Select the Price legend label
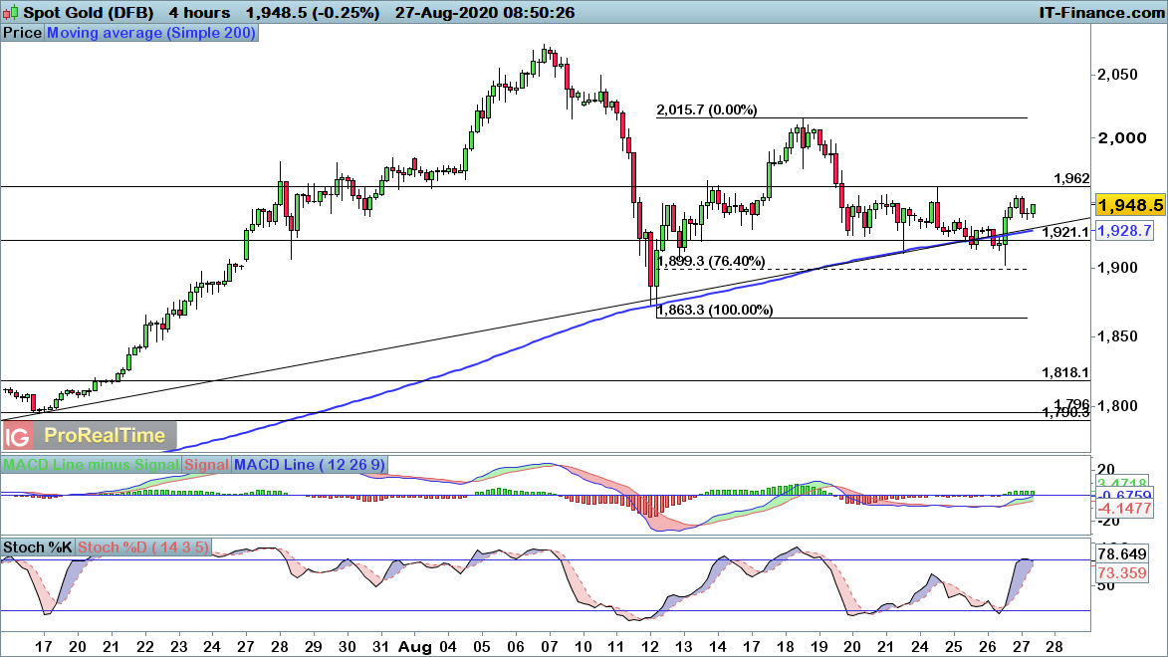 point(22,33)
